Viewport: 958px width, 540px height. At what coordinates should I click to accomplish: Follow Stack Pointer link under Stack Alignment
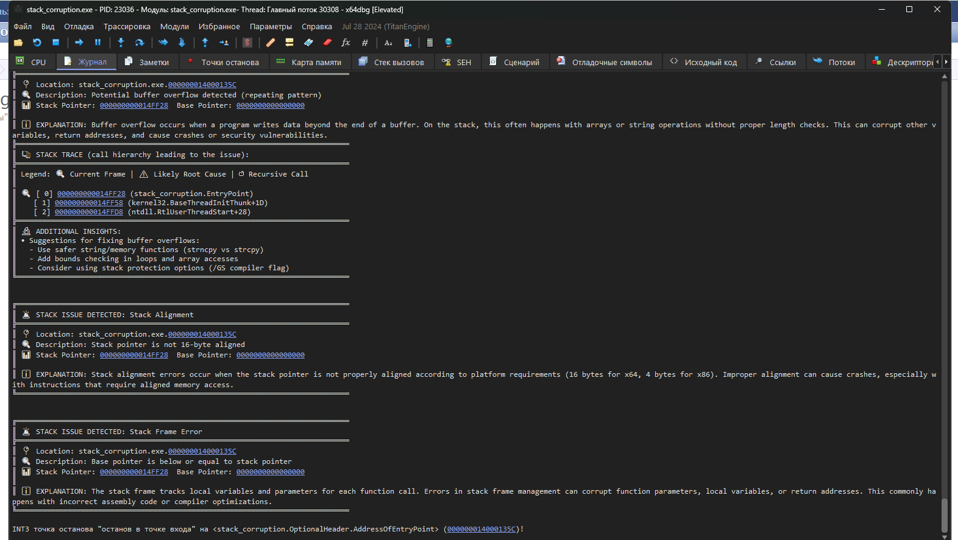pyautogui.click(x=134, y=355)
